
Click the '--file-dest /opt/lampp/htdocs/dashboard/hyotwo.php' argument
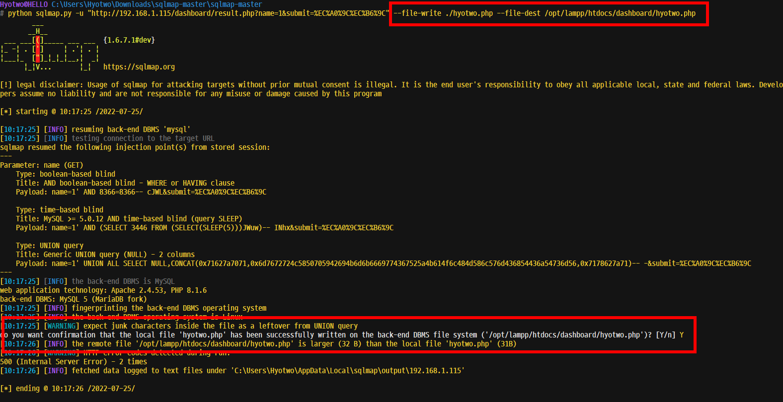[x=596, y=13]
